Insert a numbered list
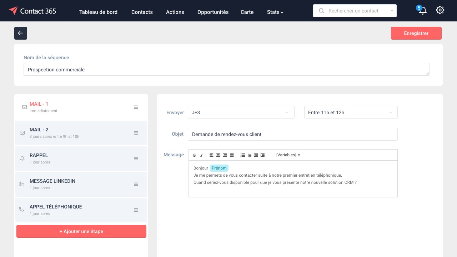 click(250, 155)
